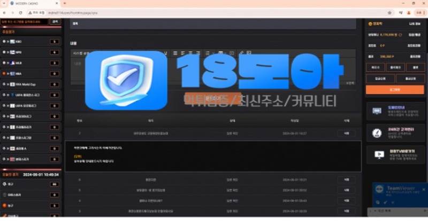Open a new browser tab with the plus icon
The image size is (428, 221).
(65, 3)
